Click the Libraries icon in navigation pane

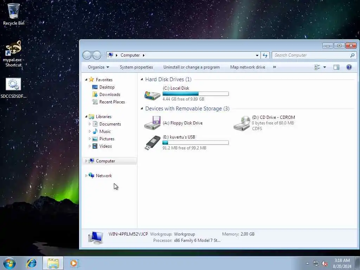[x=91, y=116]
